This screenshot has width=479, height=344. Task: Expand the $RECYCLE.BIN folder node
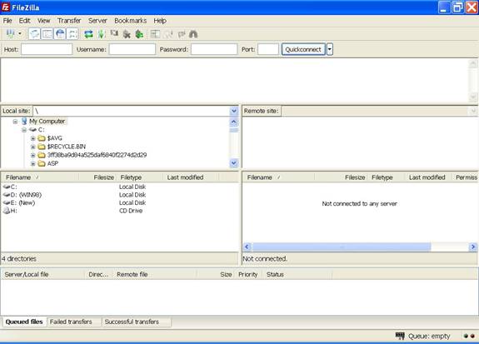click(32, 147)
